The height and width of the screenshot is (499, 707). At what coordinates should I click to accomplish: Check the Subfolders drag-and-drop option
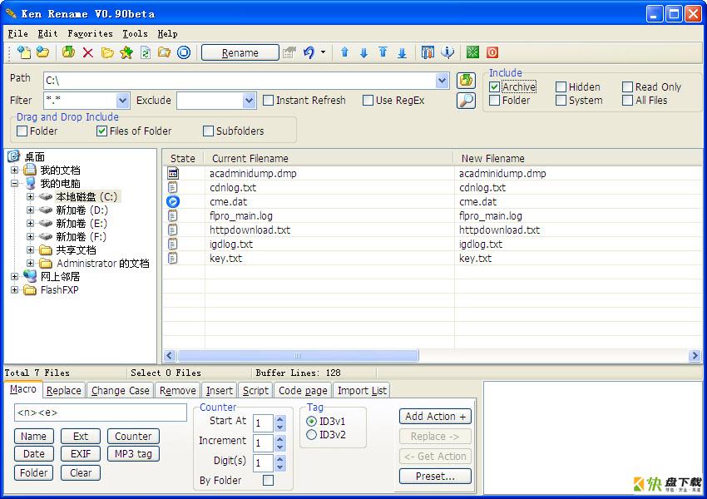point(208,131)
